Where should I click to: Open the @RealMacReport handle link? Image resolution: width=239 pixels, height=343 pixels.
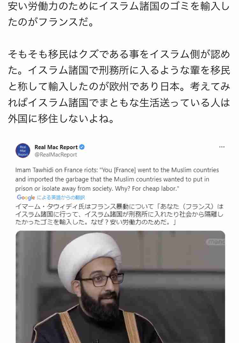pos(56,155)
